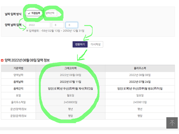Viewport: 179px width, 134px height.
Task: Select the 달력선택 input mode option
Action: tap(50, 13)
